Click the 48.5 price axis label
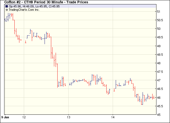170x123 pixels. 160,55
